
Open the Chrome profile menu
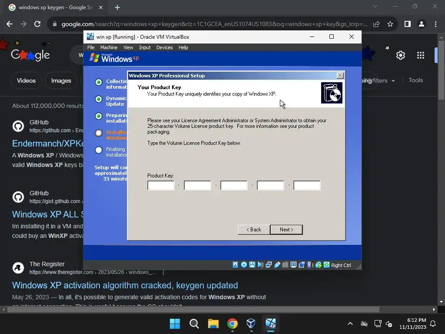[422, 24]
